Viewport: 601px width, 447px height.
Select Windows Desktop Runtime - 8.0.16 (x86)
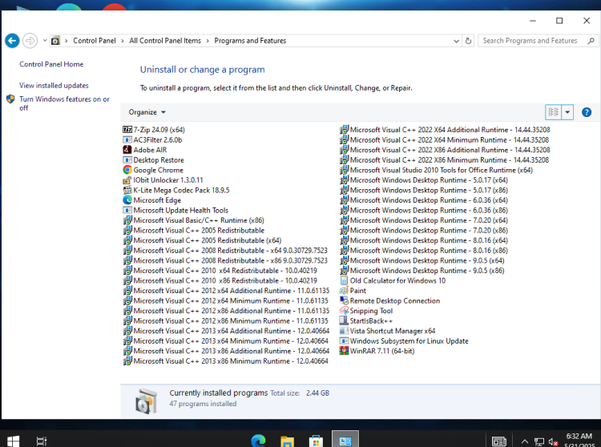pyautogui.click(x=424, y=250)
